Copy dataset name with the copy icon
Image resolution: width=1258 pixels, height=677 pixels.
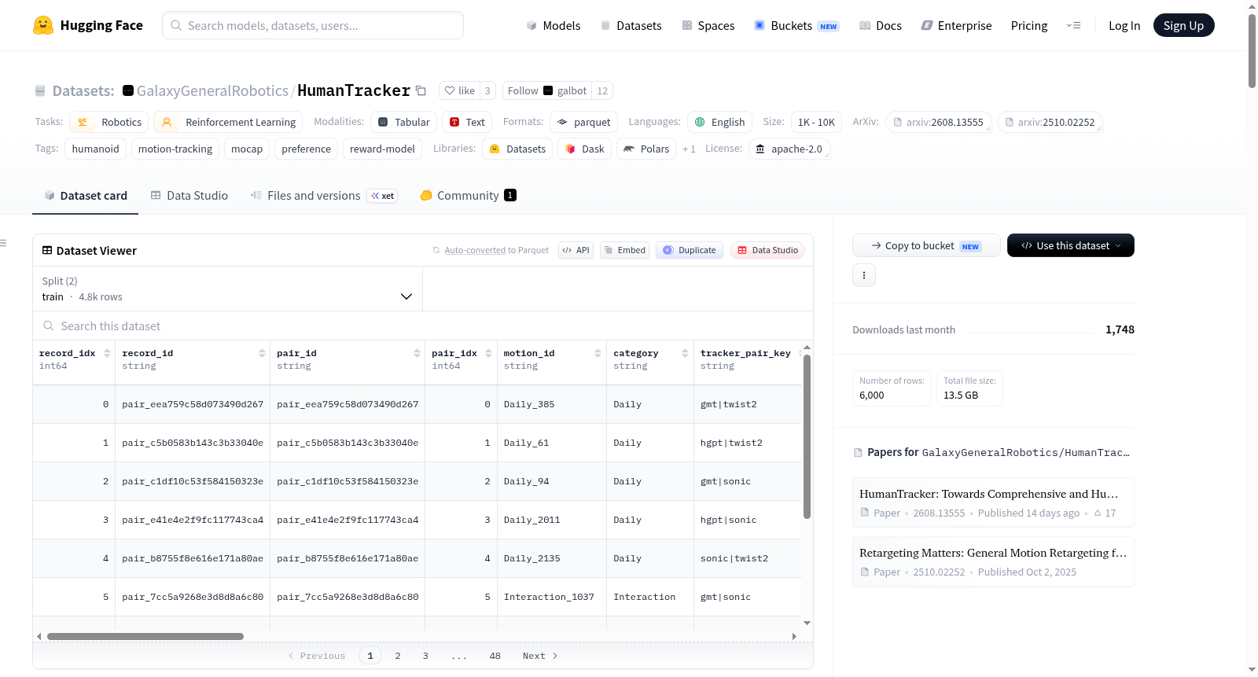[x=421, y=90]
